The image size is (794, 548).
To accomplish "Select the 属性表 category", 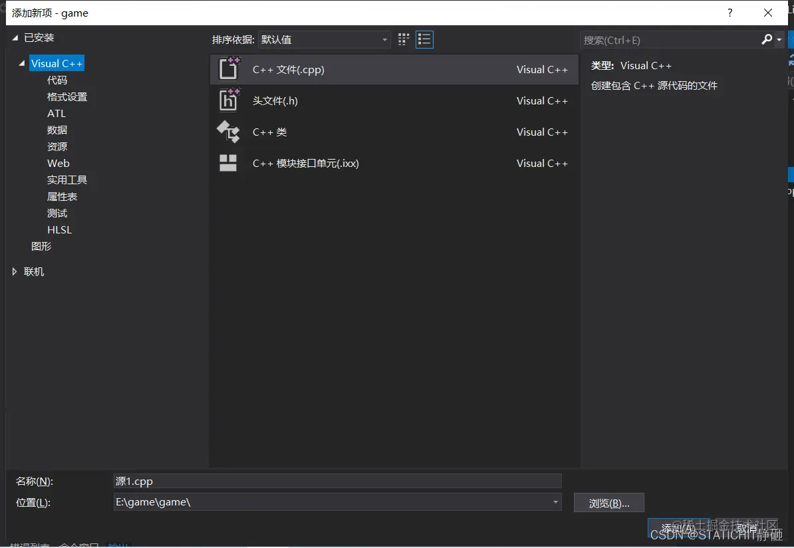I will pos(63,196).
